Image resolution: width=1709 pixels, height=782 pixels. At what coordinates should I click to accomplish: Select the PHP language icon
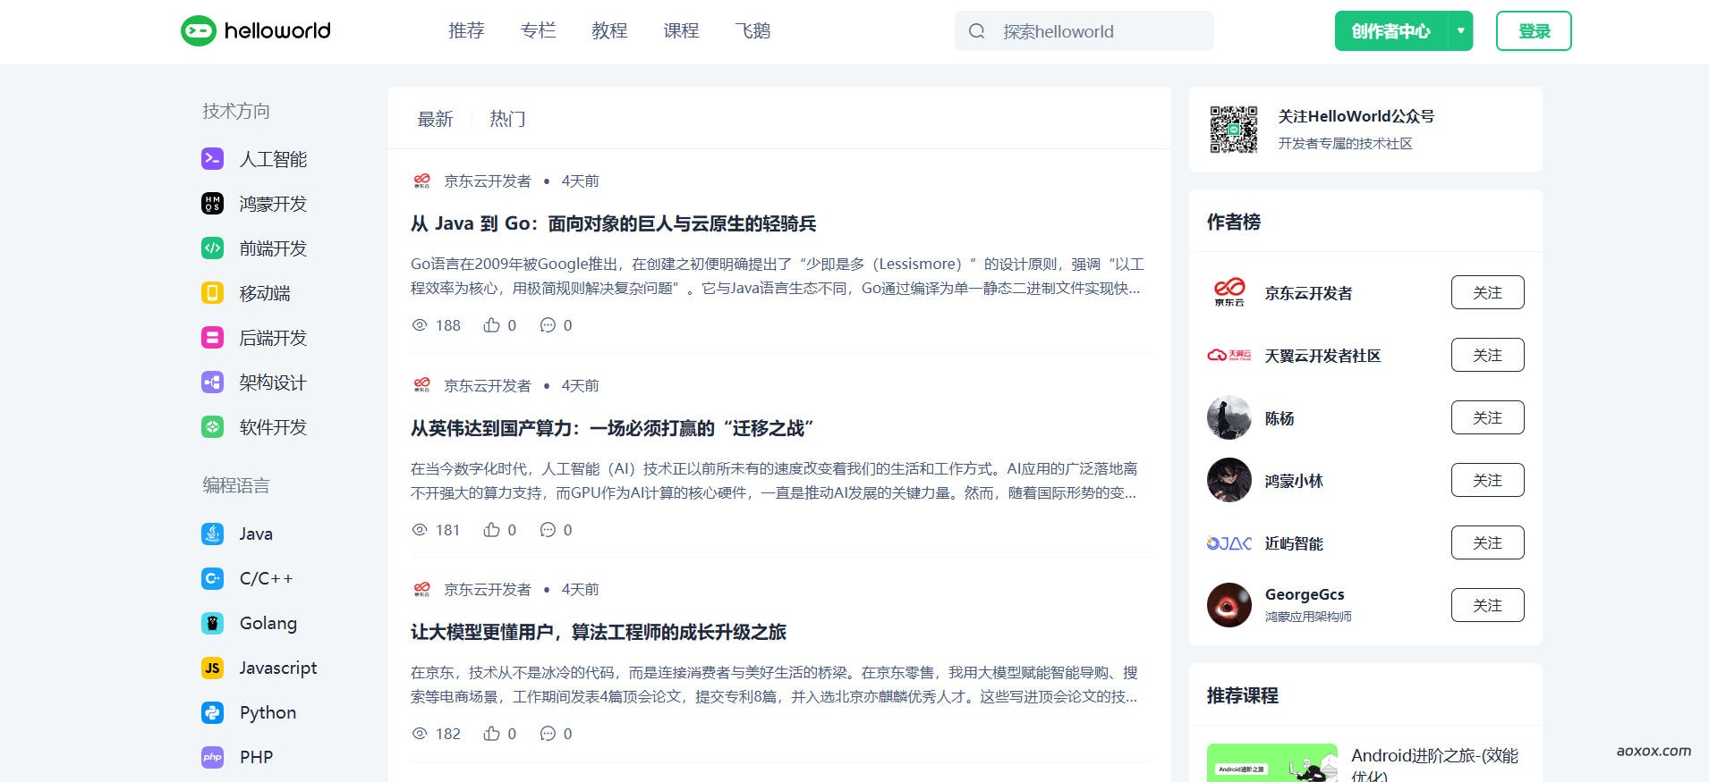coord(212,757)
